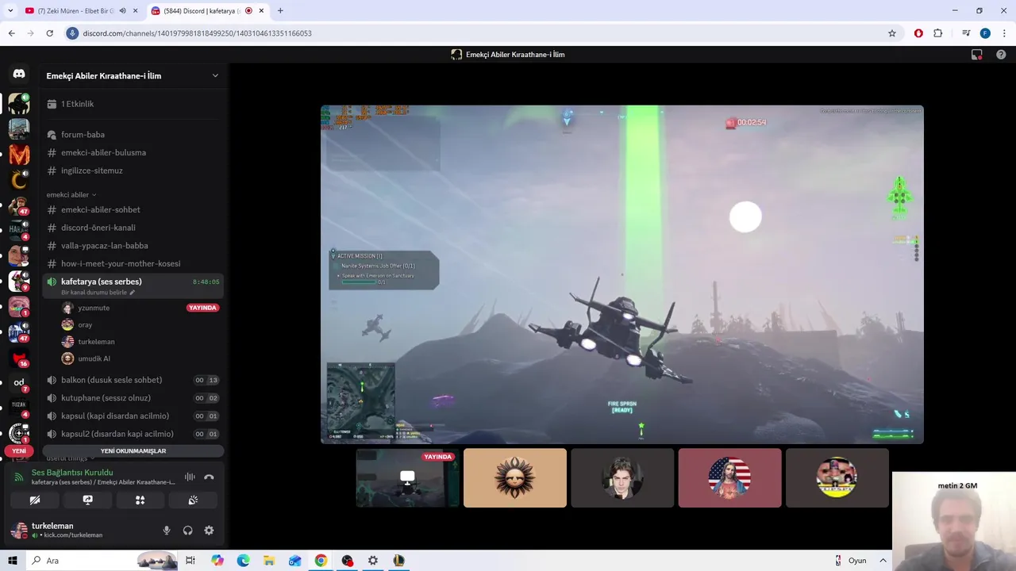Toggle the camera on in voice panel
The height and width of the screenshot is (571, 1016).
(35, 500)
